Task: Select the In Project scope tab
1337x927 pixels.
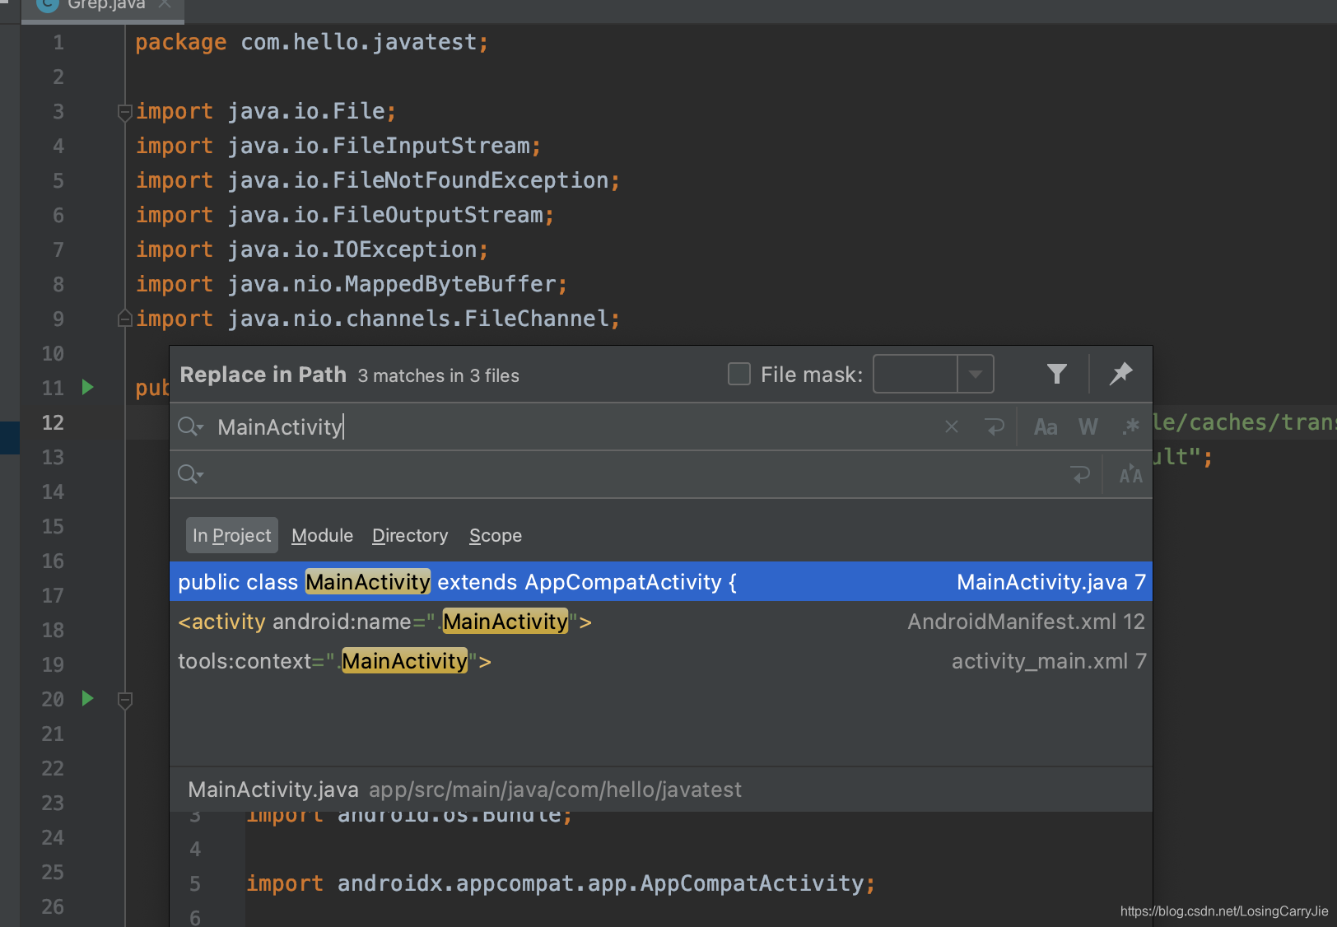Action: 232,535
